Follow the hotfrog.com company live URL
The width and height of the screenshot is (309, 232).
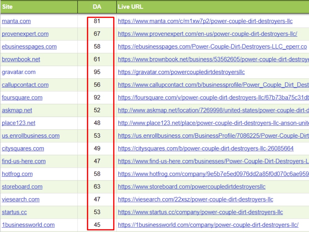[x=214, y=174]
